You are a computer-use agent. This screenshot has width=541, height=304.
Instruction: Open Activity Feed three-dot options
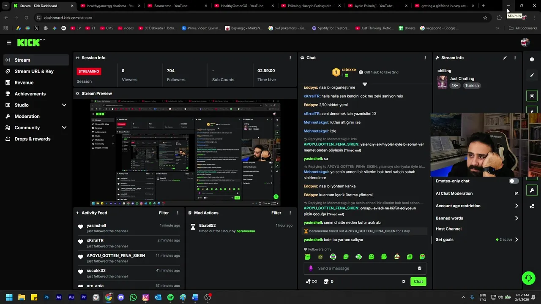[178, 213]
